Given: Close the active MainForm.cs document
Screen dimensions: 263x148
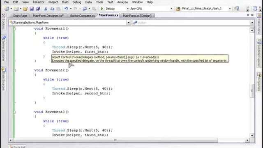Looking at the screenshot, I should coord(252,15).
